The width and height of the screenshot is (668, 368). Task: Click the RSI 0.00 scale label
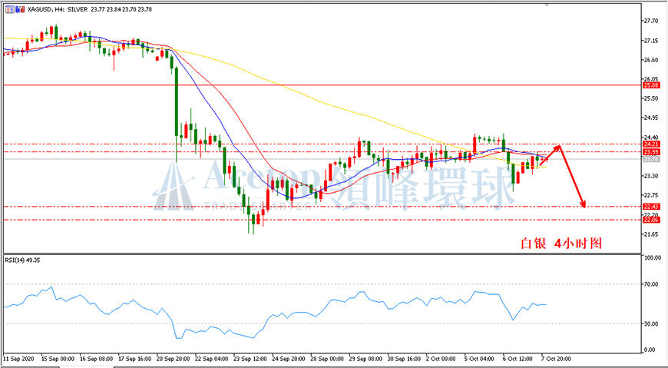(650, 350)
